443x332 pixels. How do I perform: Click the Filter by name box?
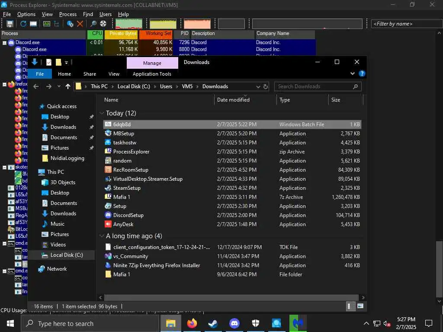pos(407,24)
